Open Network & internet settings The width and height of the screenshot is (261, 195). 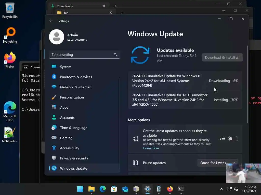[84, 87]
